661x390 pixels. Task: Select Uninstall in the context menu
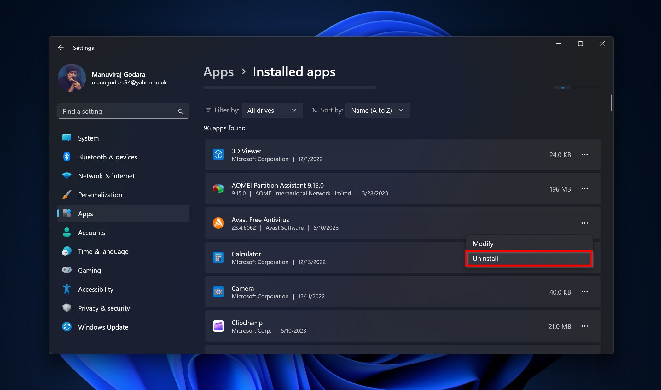(529, 259)
